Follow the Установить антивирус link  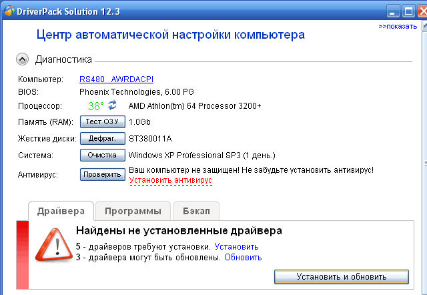pyautogui.click(x=171, y=180)
